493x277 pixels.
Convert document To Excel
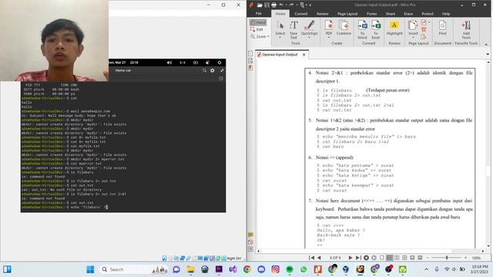point(376,30)
